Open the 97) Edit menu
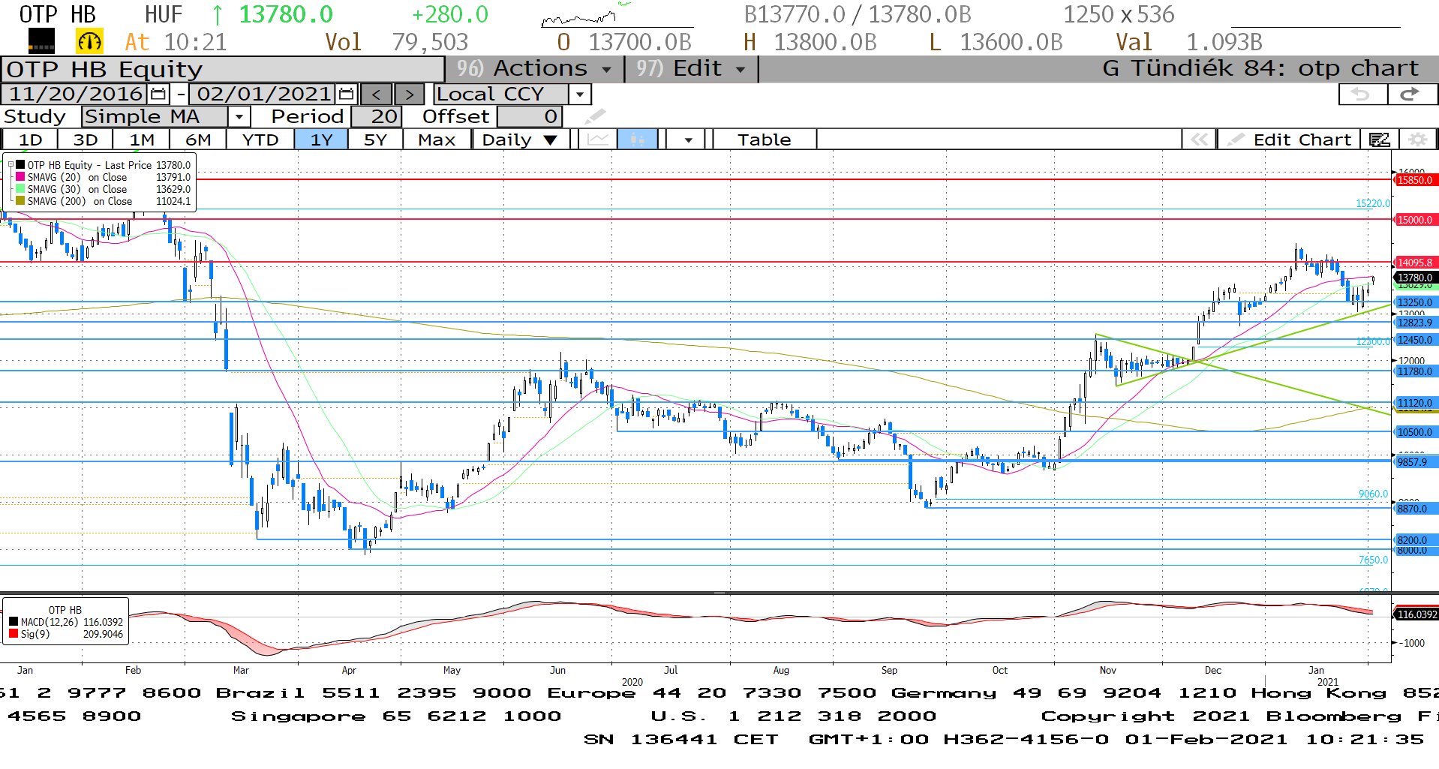Image resolution: width=1439 pixels, height=769 pixels. (x=690, y=68)
